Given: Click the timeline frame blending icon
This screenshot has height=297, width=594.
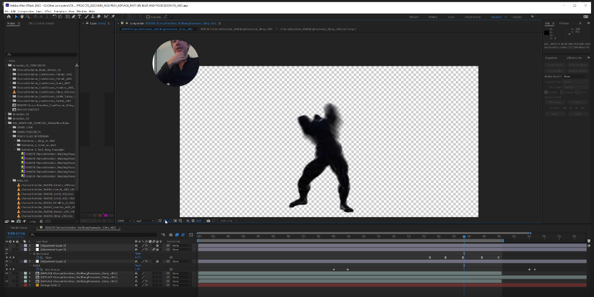Looking at the screenshot, I should [x=176, y=235].
